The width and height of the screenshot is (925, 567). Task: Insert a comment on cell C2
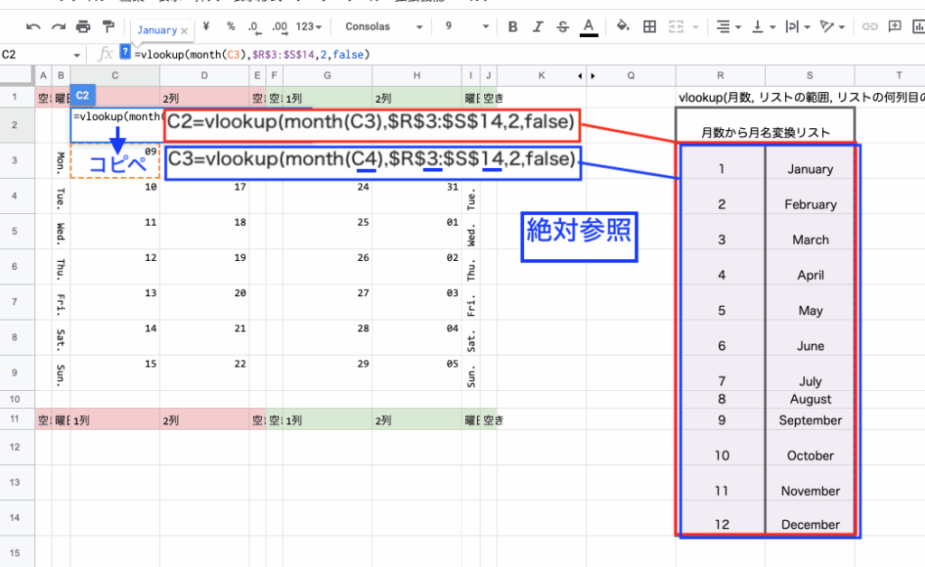pyautogui.click(x=894, y=26)
